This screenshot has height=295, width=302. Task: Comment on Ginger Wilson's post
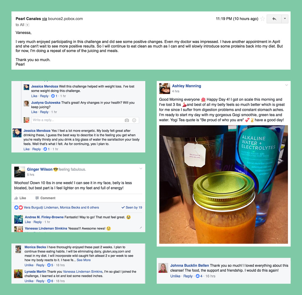(45, 198)
